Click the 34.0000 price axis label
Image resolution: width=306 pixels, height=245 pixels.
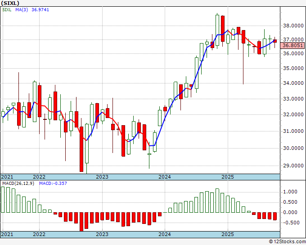tap(293, 83)
